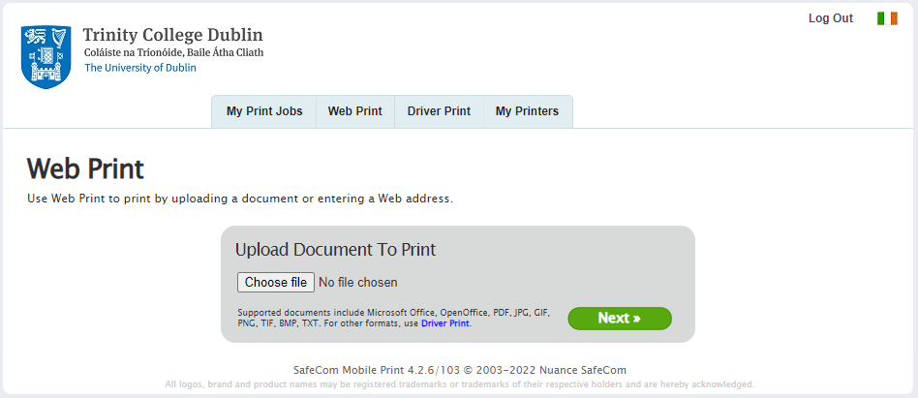This screenshot has height=398, width=918.
Task: Click the 'No file chosen' label
Action: pos(358,283)
